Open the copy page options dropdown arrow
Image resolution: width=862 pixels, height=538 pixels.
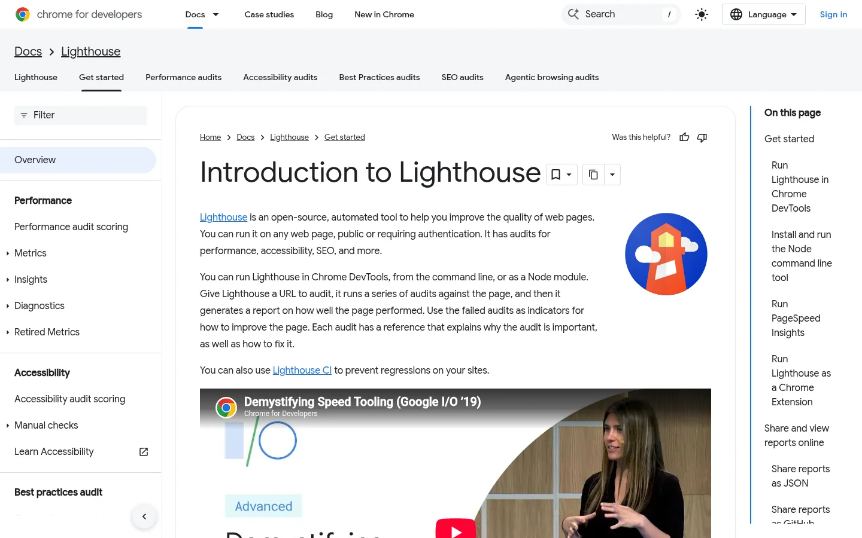click(612, 175)
